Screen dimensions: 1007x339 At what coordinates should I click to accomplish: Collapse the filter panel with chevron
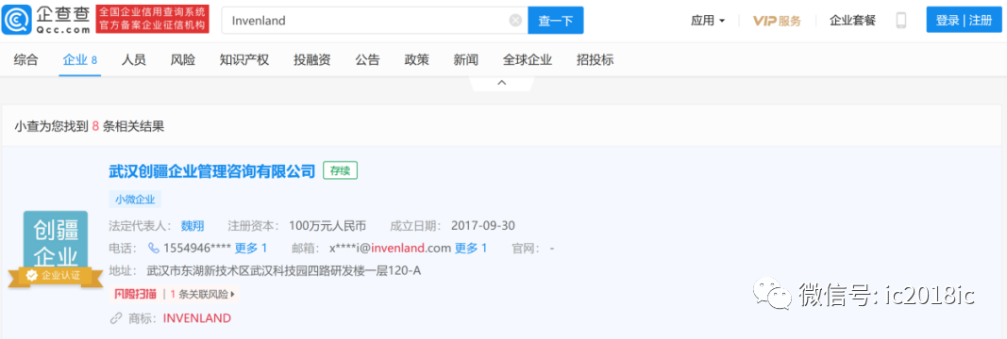click(502, 83)
